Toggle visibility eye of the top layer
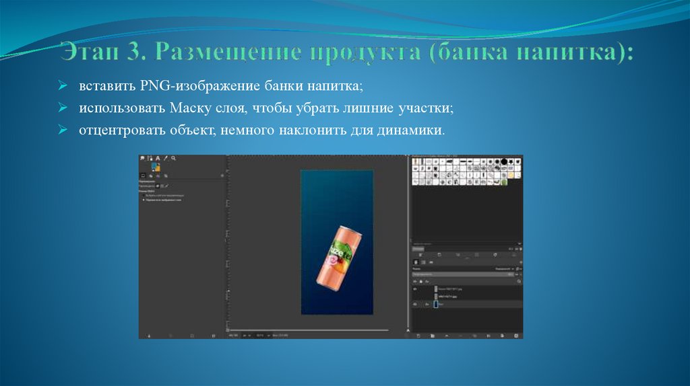 (x=415, y=289)
